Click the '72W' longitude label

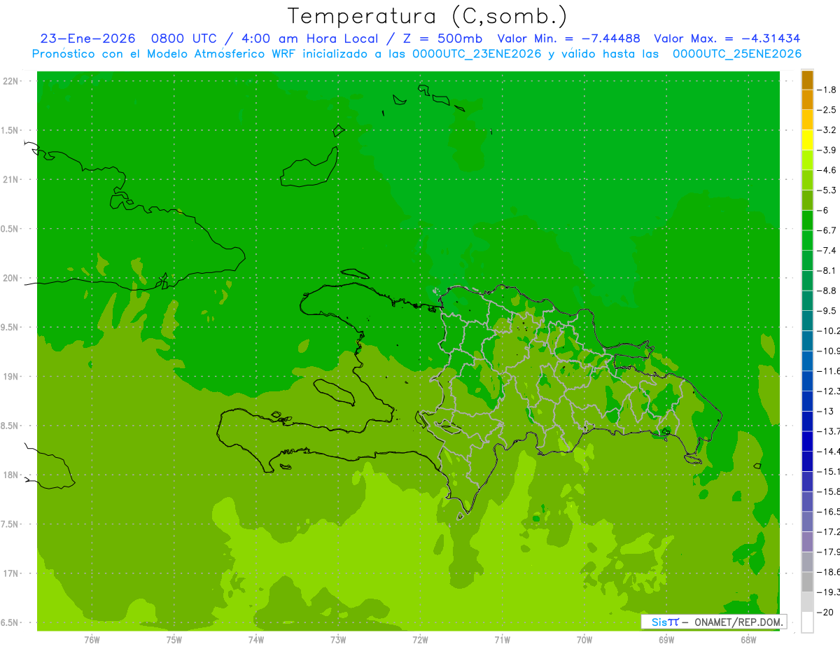420,639
